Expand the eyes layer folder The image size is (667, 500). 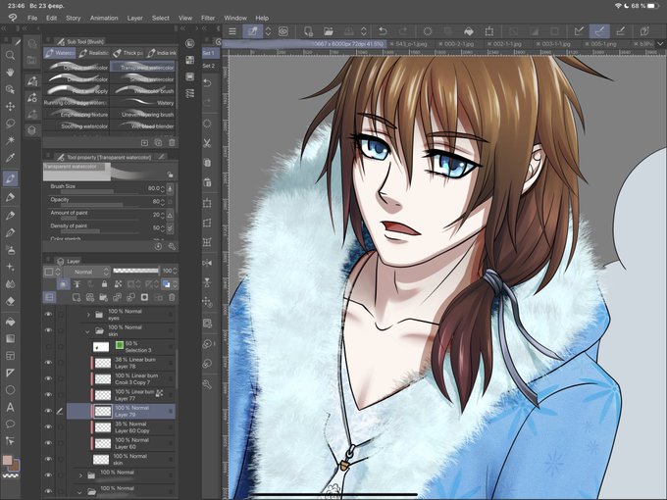(x=88, y=315)
